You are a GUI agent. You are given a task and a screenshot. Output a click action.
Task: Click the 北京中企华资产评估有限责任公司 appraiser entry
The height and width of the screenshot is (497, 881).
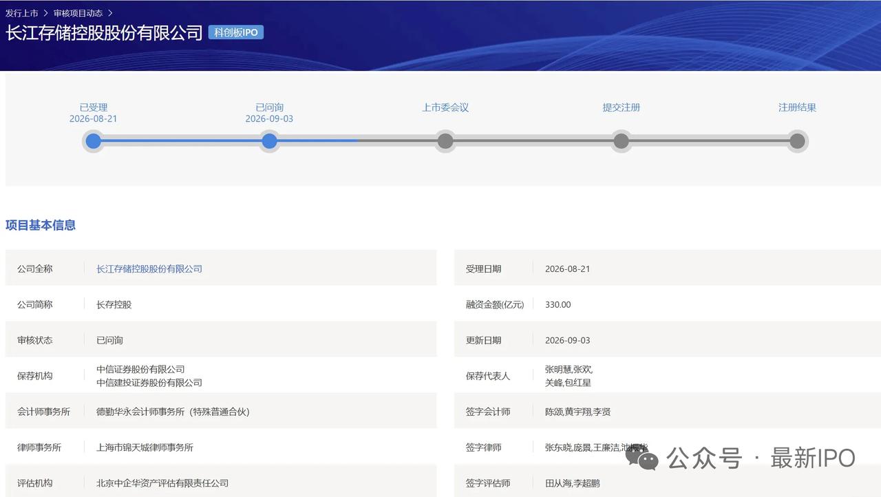coord(162,483)
